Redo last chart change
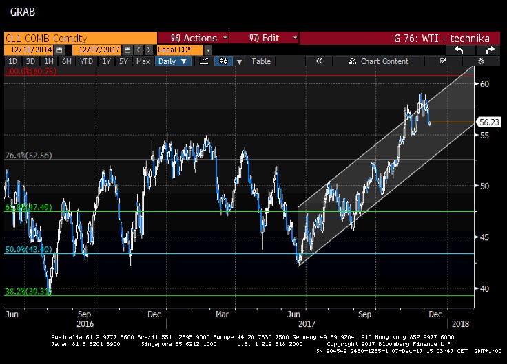Image resolution: width=507 pixels, height=364 pixels. pyautogui.click(x=490, y=50)
